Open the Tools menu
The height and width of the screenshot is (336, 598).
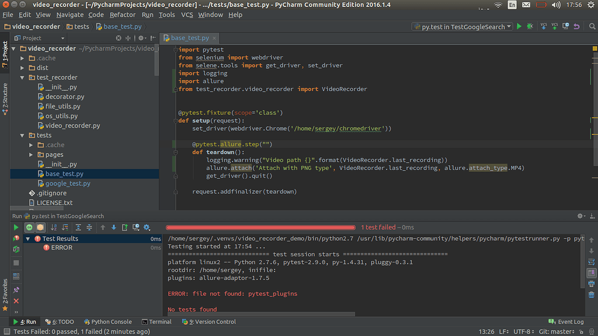[x=166, y=15]
